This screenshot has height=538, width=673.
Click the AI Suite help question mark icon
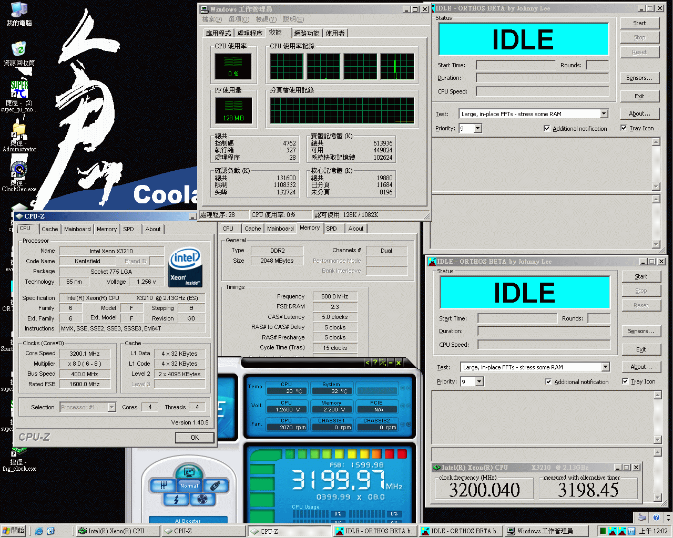click(374, 363)
